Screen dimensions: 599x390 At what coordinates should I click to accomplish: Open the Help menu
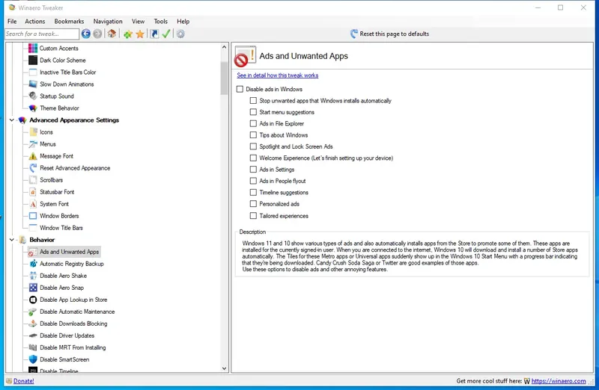click(x=183, y=22)
